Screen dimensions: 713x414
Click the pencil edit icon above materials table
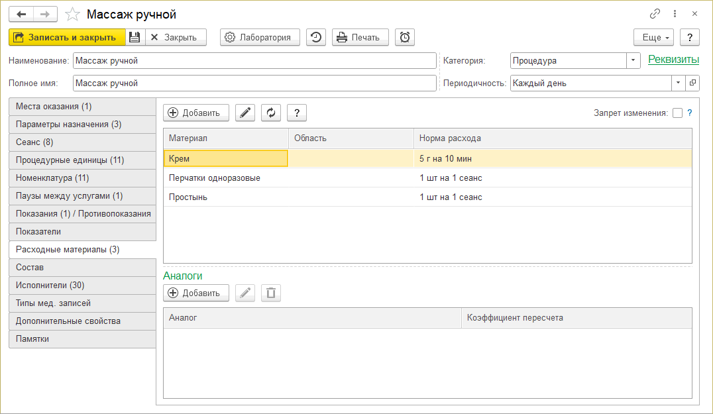pos(245,113)
